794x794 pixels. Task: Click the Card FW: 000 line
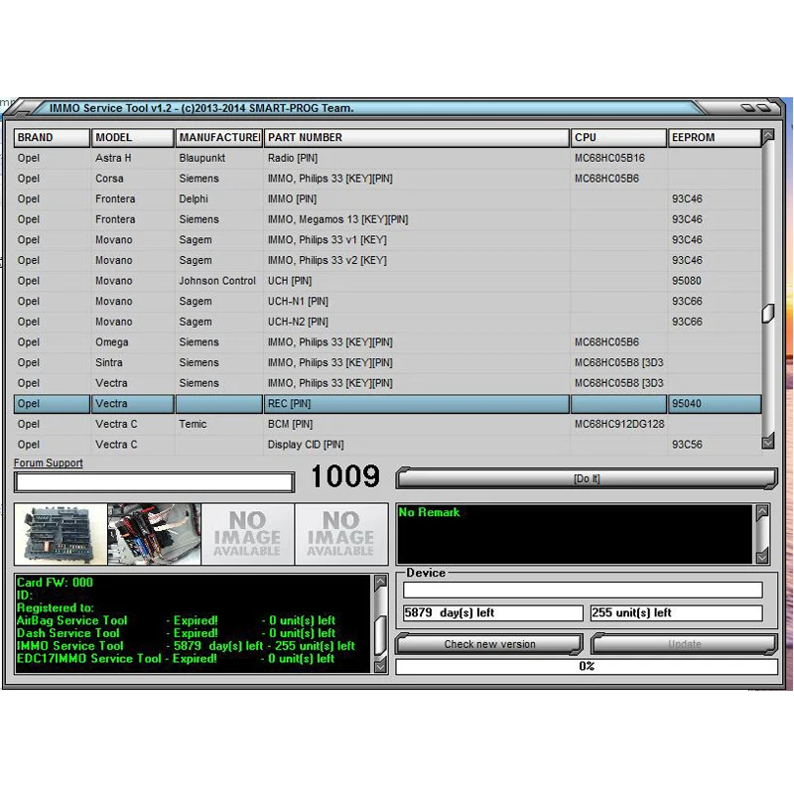pos(55,583)
